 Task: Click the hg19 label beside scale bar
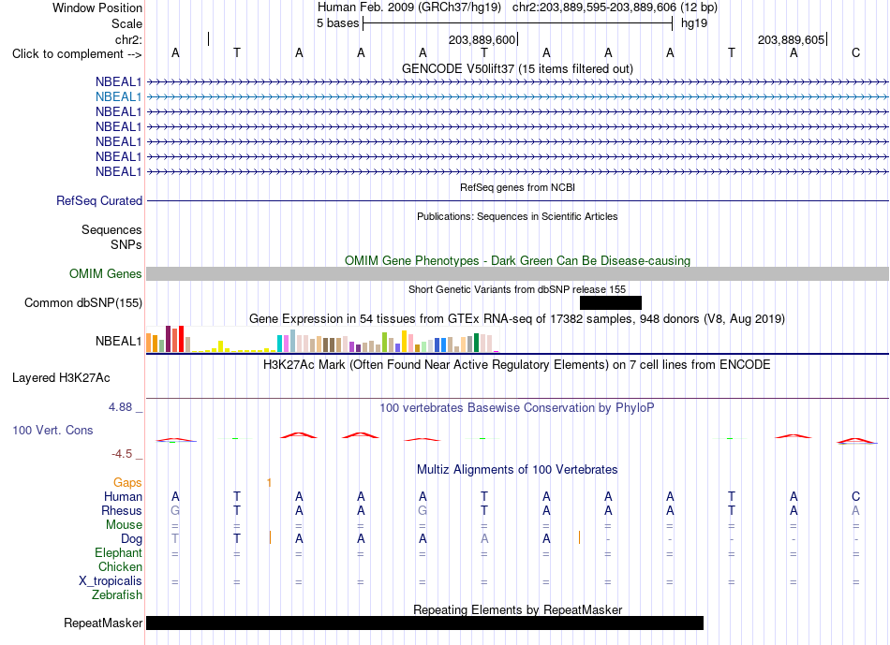[x=694, y=23]
